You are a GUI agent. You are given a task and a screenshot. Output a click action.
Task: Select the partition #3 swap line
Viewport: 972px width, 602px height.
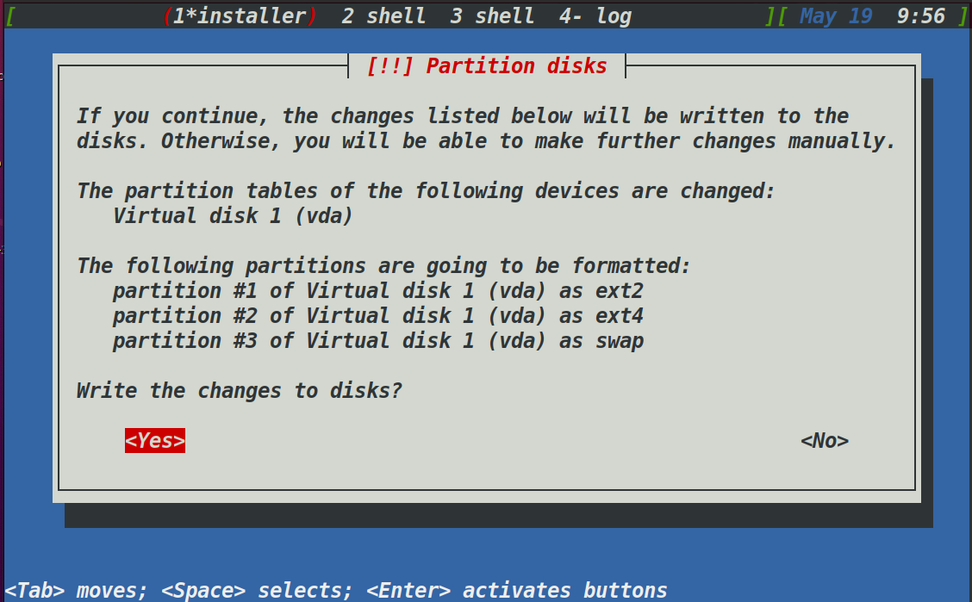(378, 341)
